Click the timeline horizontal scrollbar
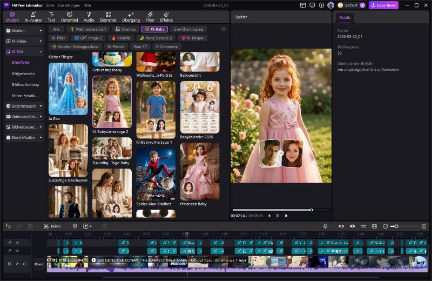432x281 pixels. (241, 277)
